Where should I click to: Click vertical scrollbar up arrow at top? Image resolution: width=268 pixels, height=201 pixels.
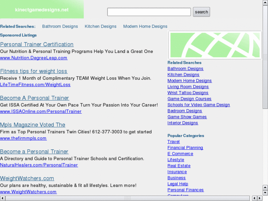(x=265, y=3)
